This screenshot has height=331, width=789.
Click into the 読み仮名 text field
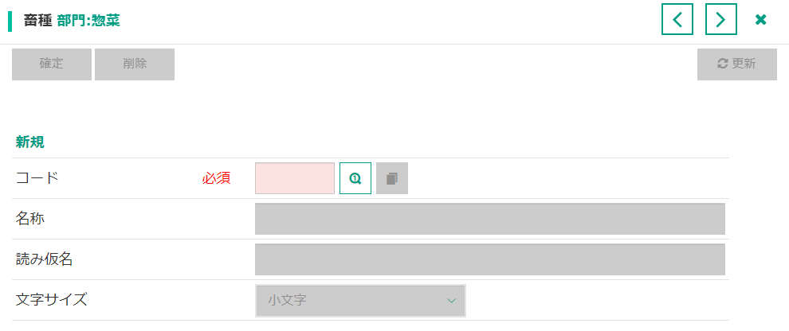tap(489, 259)
